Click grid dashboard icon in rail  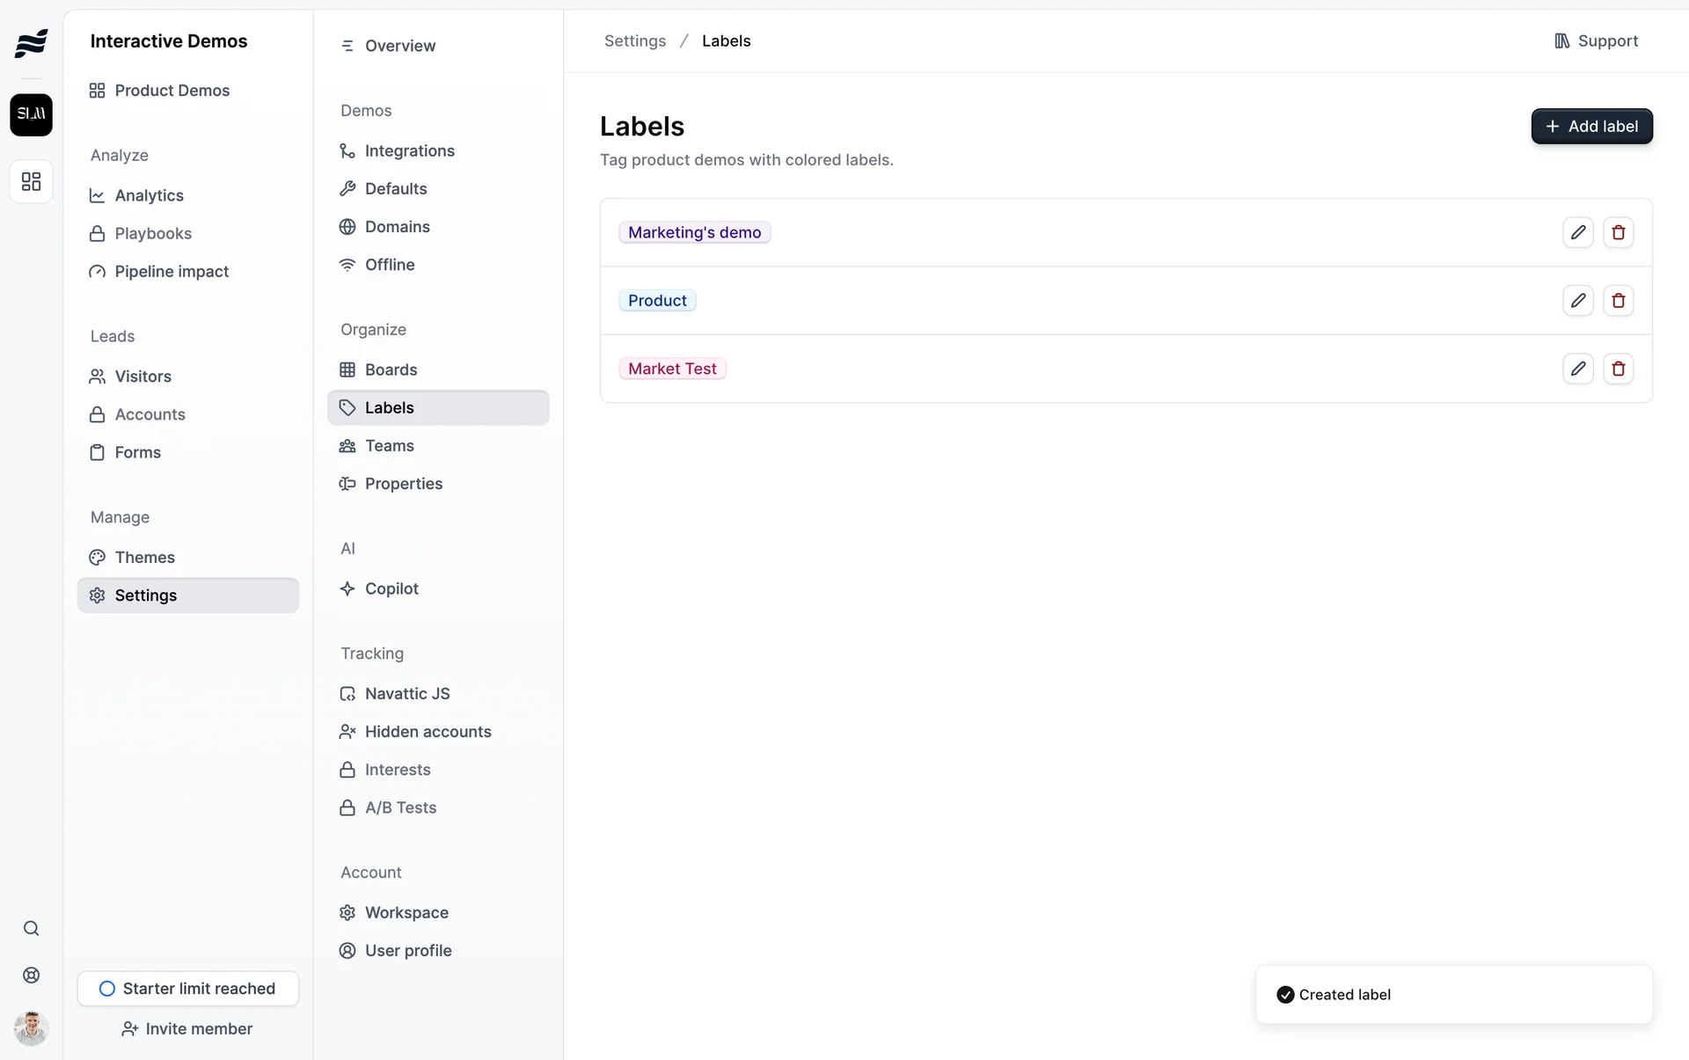(31, 181)
